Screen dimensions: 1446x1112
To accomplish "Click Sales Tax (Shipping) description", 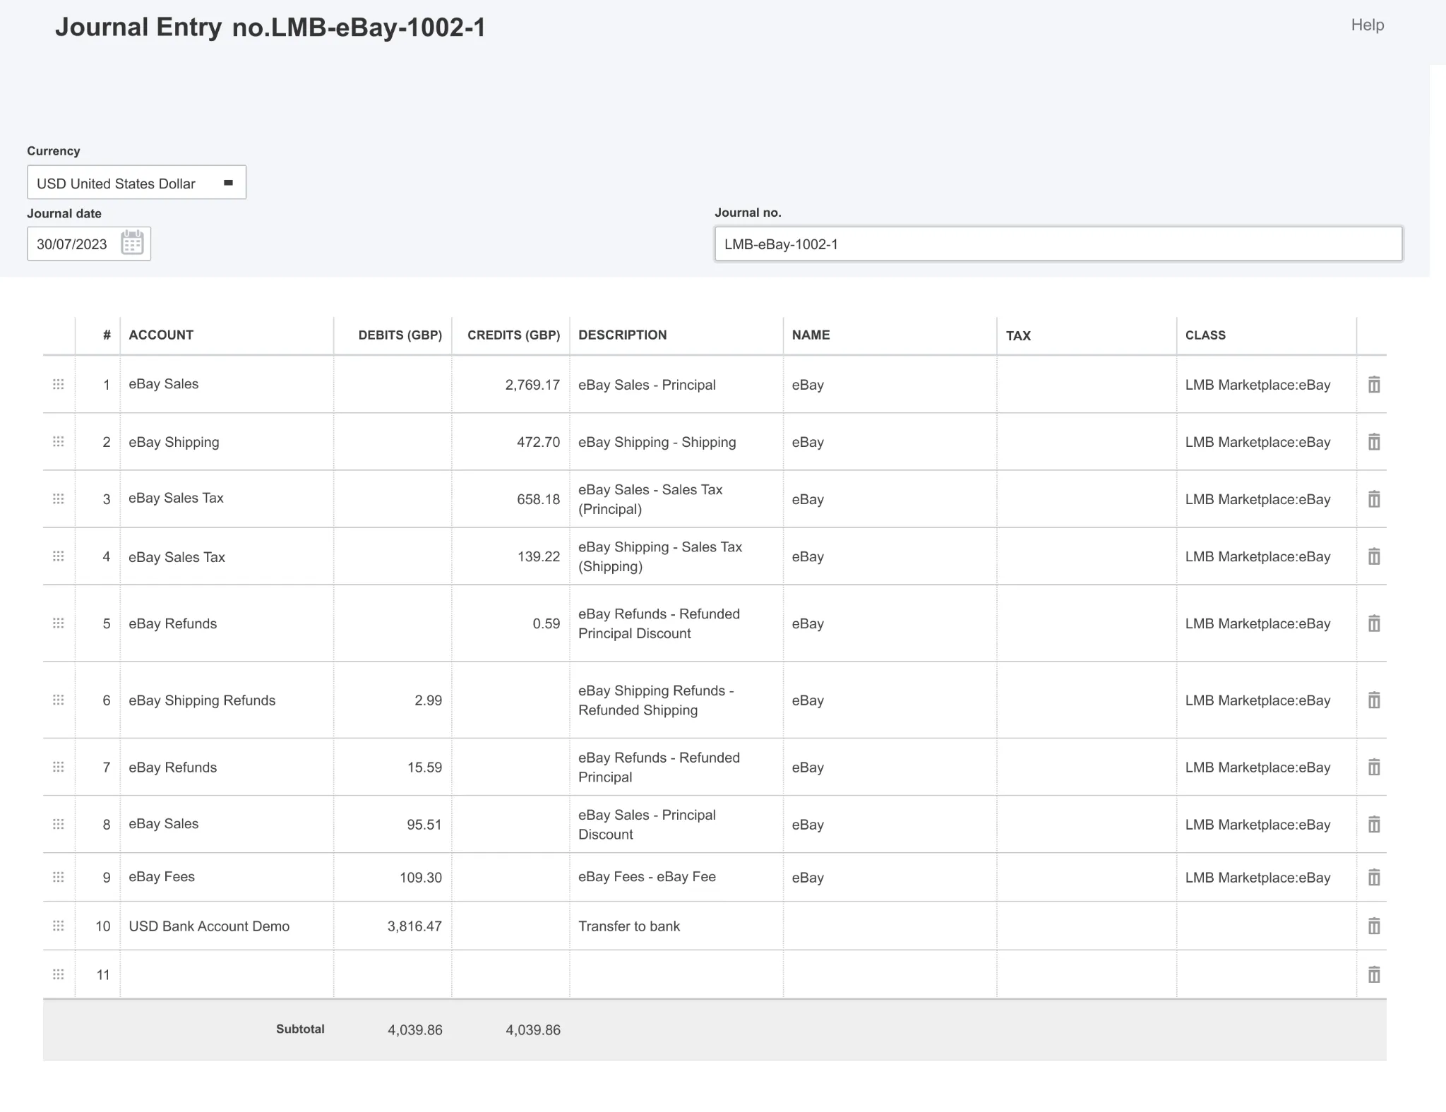I will click(660, 556).
